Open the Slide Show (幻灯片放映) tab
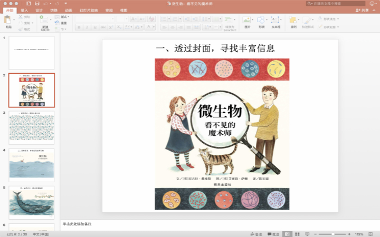 pyautogui.click(x=89, y=11)
